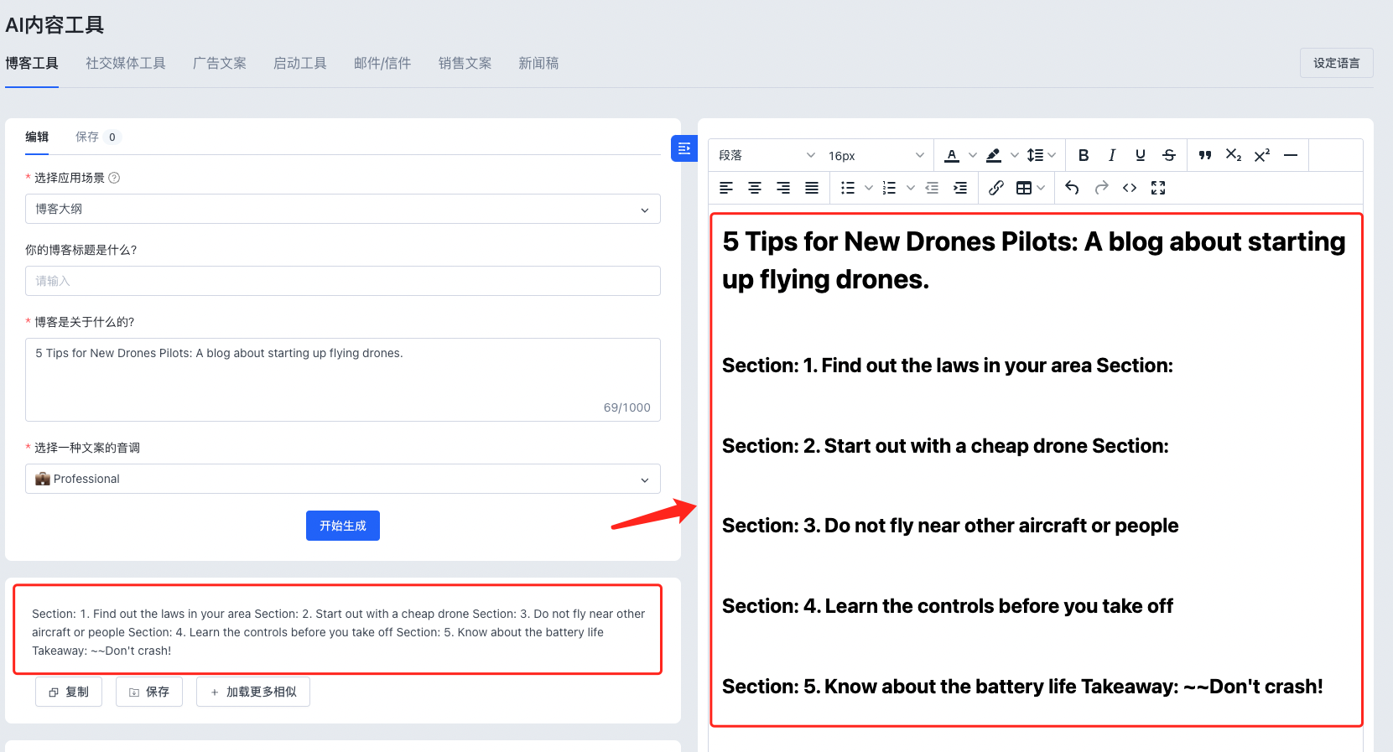
Task: Click the 设定语言 button
Action: tap(1337, 63)
